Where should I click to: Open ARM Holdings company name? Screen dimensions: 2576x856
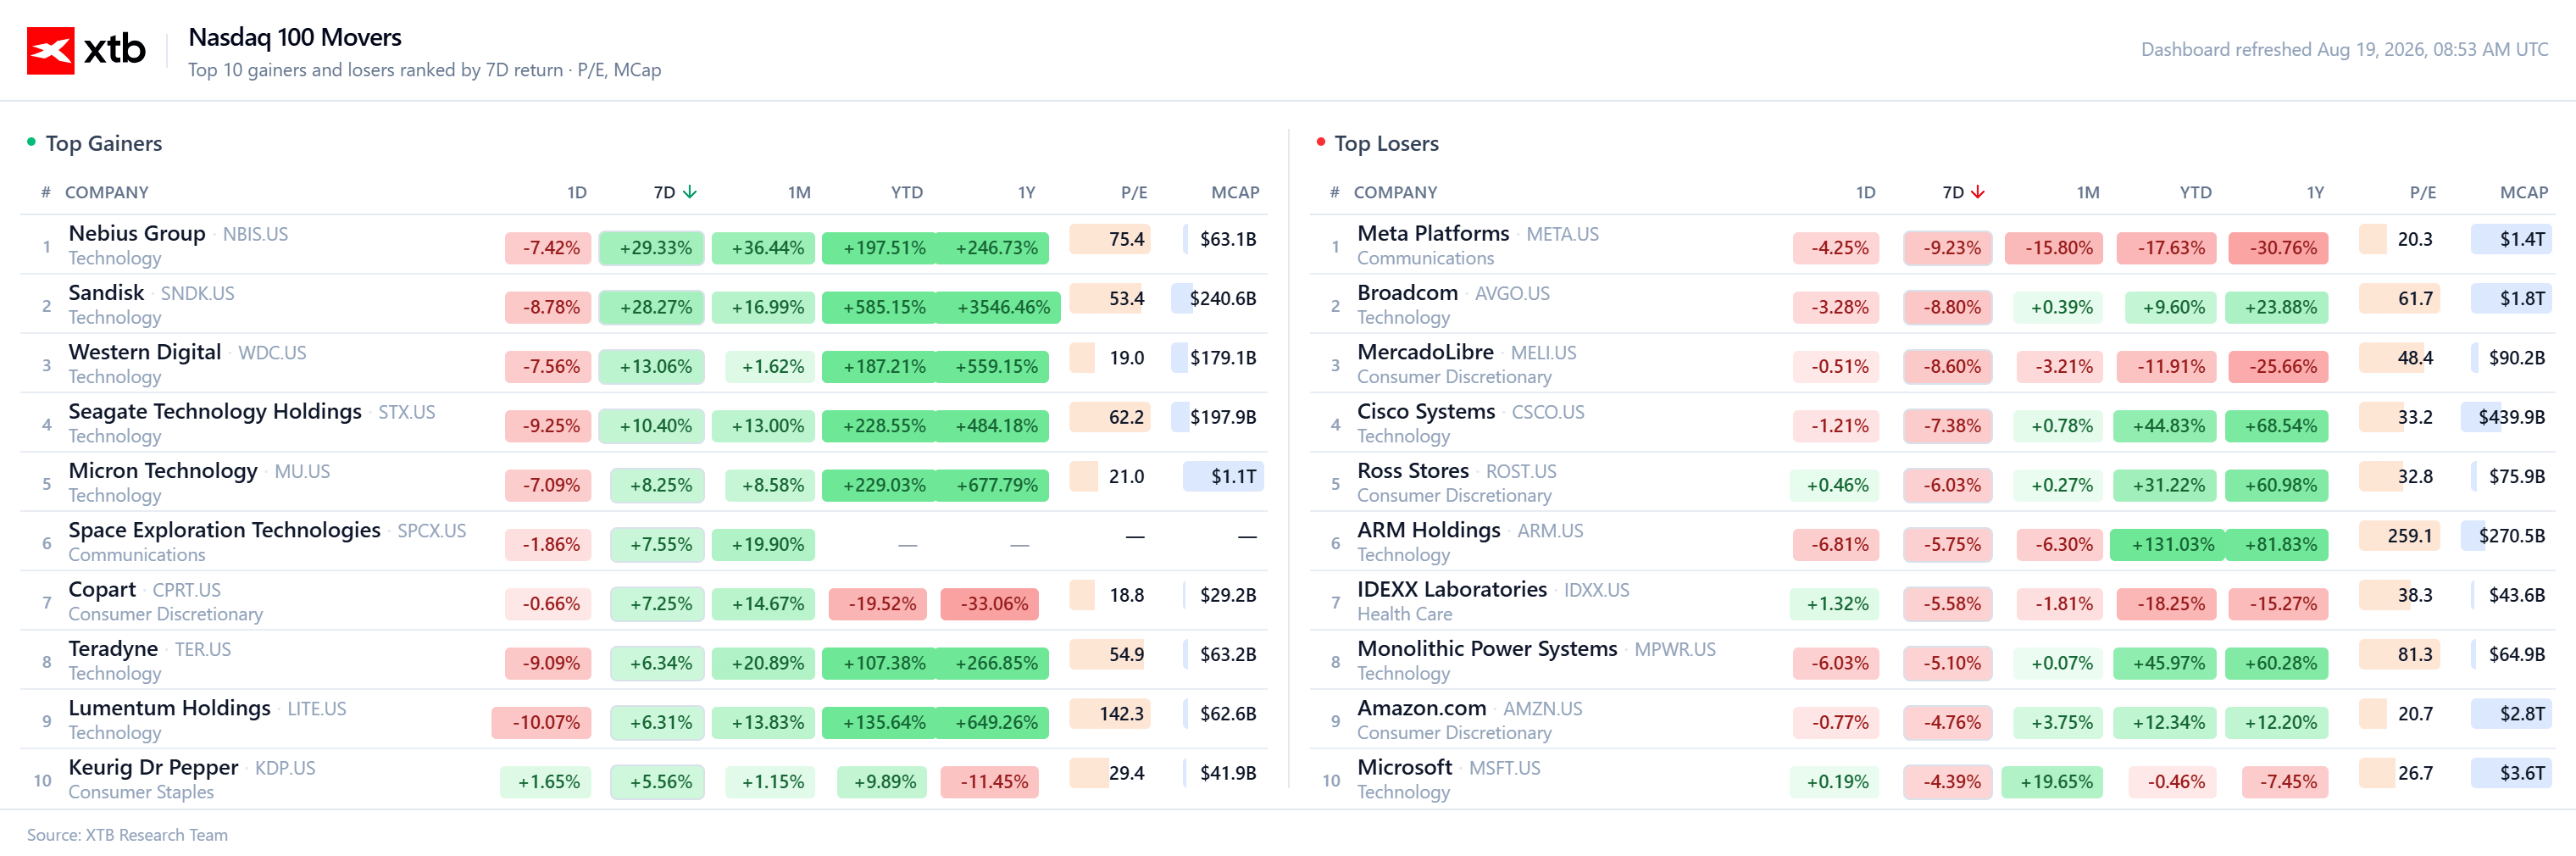pyautogui.click(x=1429, y=530)
